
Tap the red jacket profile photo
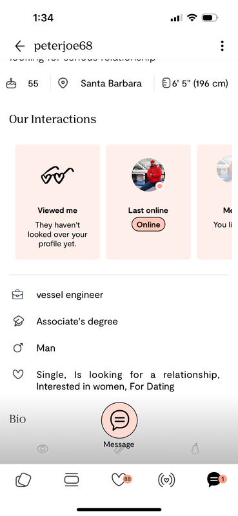pyautogui.click(x=148, y=175)
